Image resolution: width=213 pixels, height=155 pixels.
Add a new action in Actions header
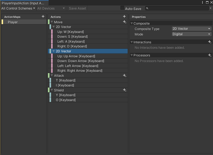(x=124, y=16)
